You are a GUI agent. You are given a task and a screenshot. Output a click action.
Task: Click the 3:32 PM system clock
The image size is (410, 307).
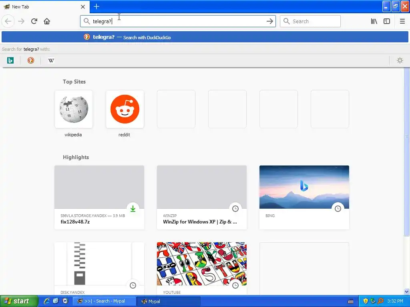pyautogui.click(x=395, y=301)
